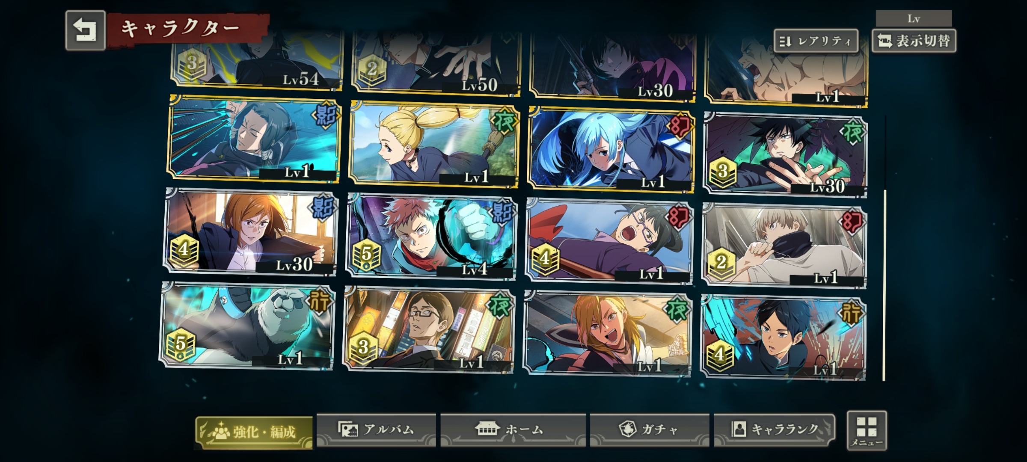Click the glasses girl with rank 4 card

pos(609,241)
